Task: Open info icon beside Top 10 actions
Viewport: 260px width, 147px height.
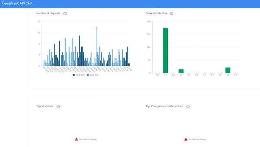Action: (58, 106)
